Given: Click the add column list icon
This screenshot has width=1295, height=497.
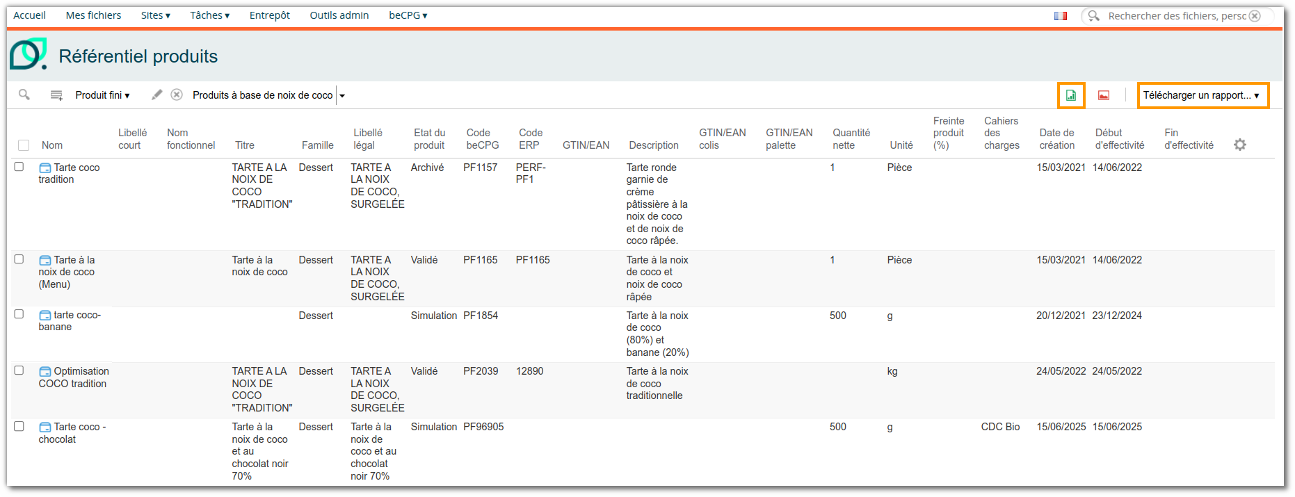Looking at the screenshot, I should [56, 95].
